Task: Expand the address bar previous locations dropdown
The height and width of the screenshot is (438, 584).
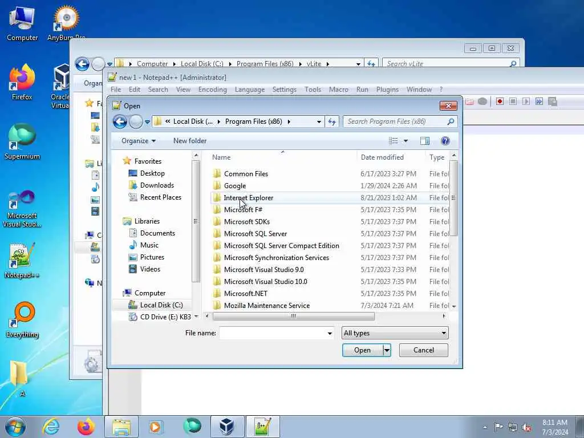Action: (x=319, y=122)
